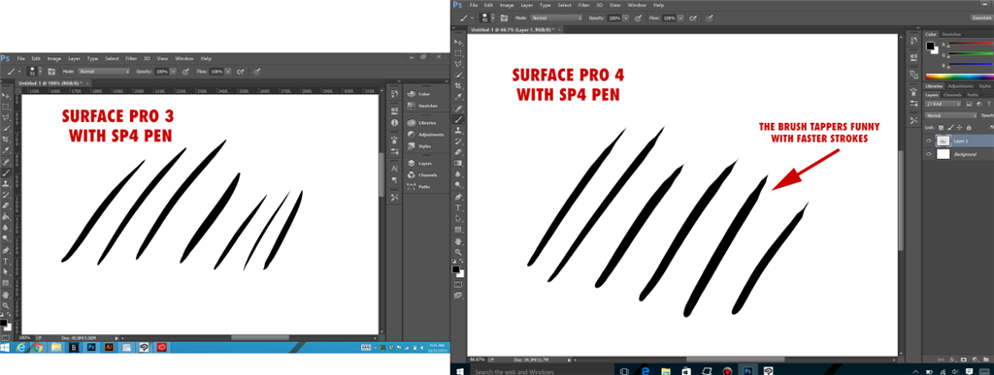Open Layer menu in Surface Pro 4 window

point(527,5)
